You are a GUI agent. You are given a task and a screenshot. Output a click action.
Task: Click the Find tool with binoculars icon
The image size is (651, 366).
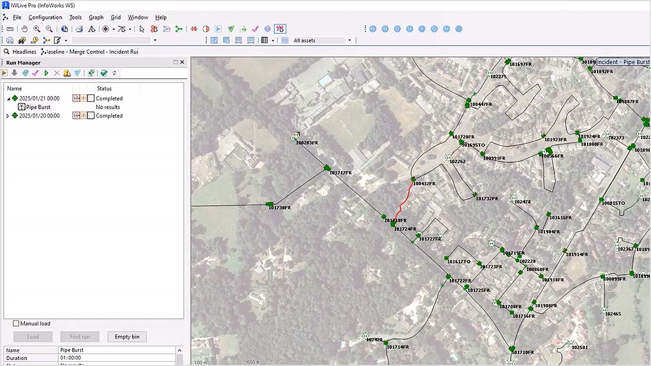(22, 40)
